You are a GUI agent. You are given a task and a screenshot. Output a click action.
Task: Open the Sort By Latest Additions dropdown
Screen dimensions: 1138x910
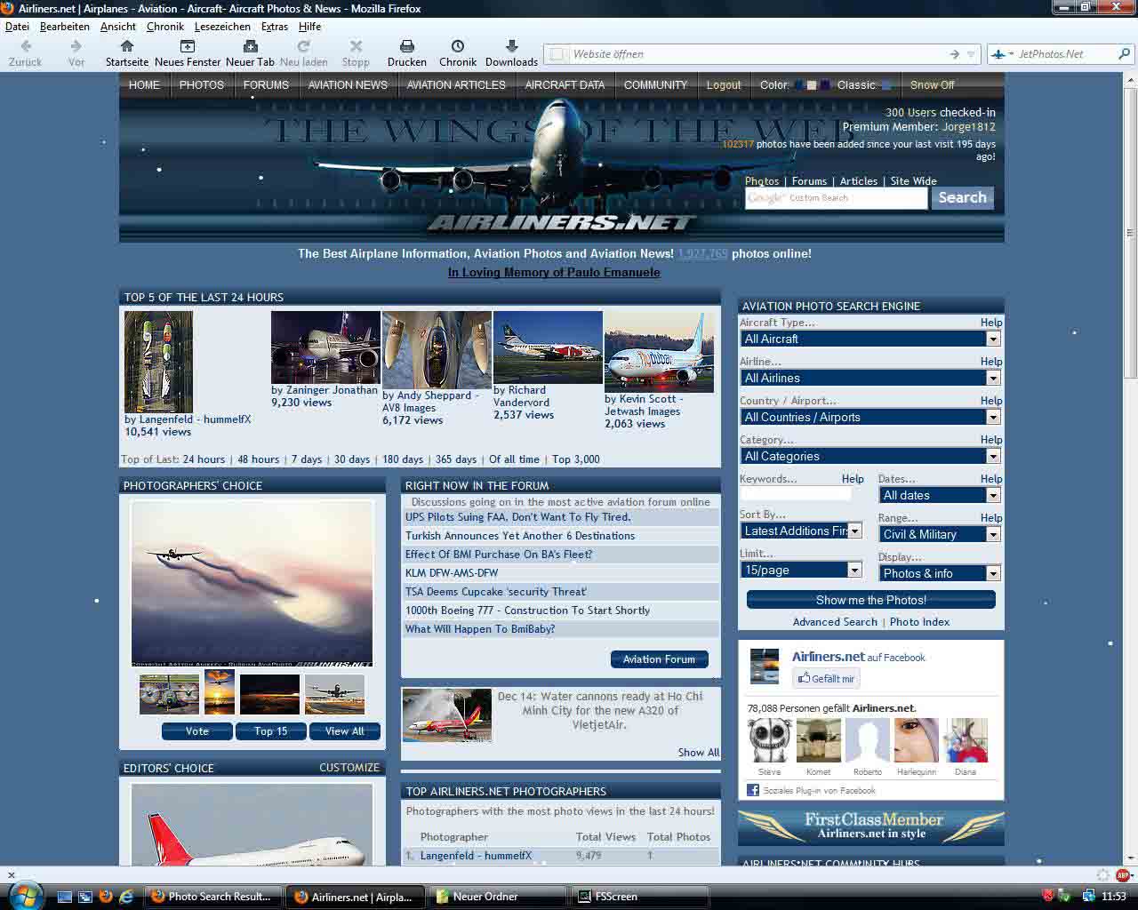point(801,531)
